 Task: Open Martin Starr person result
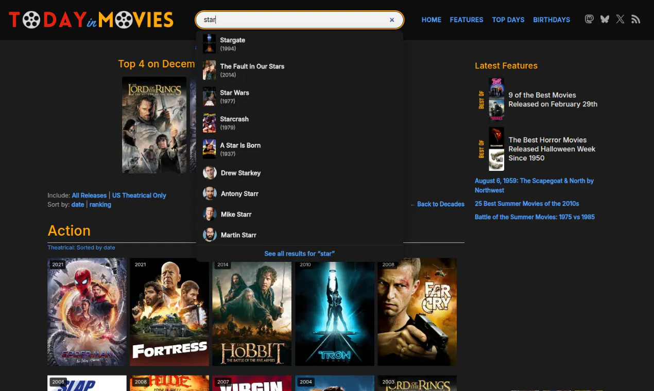[x=299, y=235]
